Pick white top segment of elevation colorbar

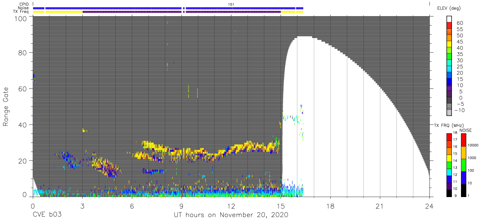(450, 19)
